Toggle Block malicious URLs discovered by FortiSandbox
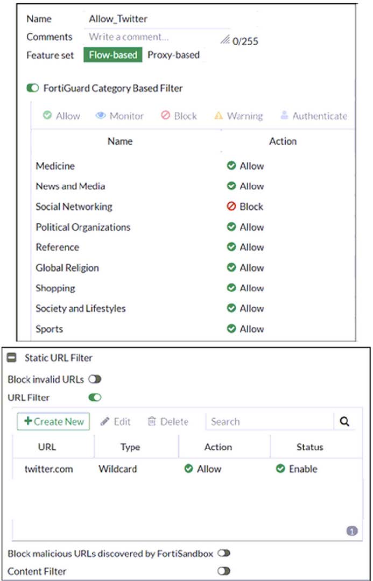373x581 pixels. tap(223, 553)
